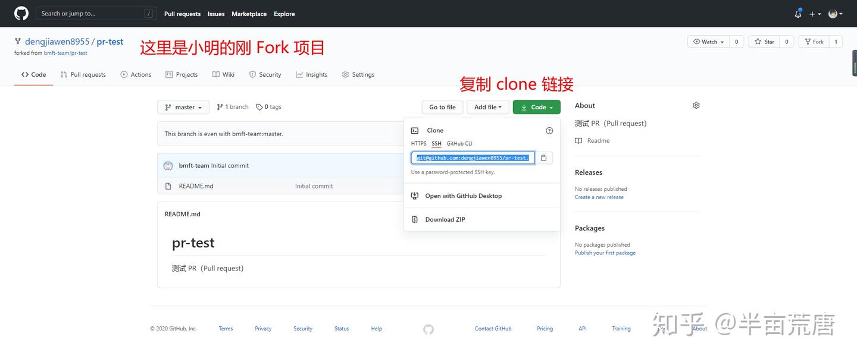View the 0 tags link

click(269, 107)
